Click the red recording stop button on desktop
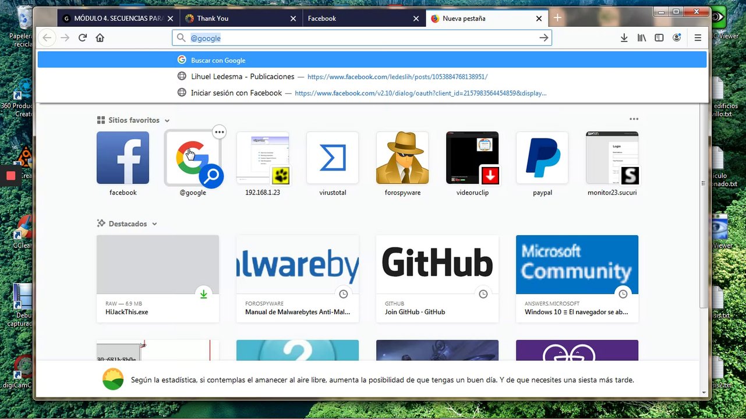The width and height of the screenshot is (746, 419). click(x=10, y=175)
